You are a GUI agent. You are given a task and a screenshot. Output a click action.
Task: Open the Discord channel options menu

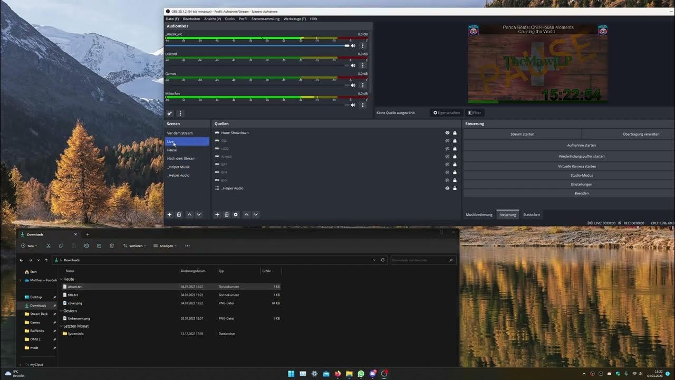(363, 65)
